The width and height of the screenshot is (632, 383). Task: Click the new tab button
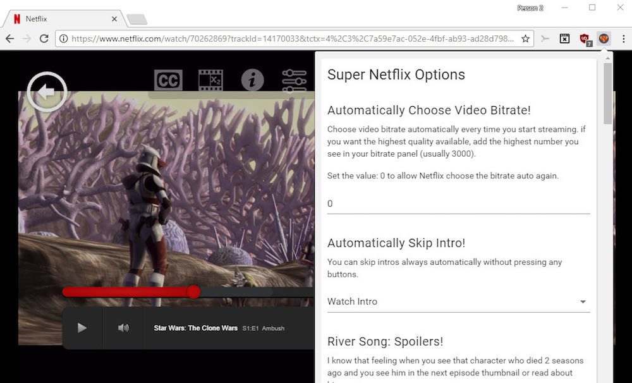click(137, 19)
